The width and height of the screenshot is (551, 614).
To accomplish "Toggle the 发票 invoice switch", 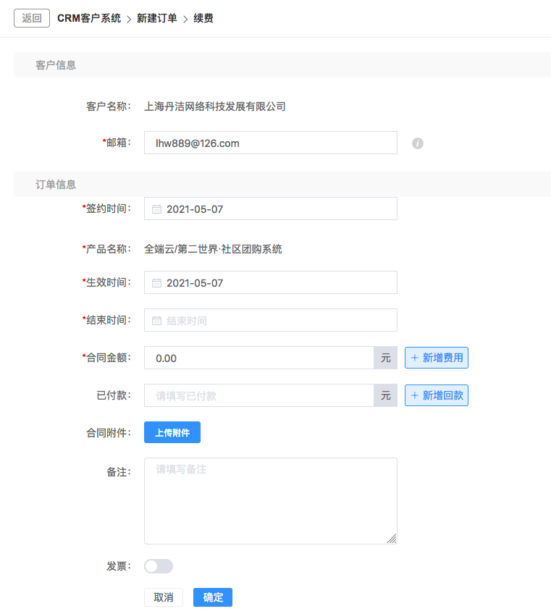I will [x=159, y=566].
